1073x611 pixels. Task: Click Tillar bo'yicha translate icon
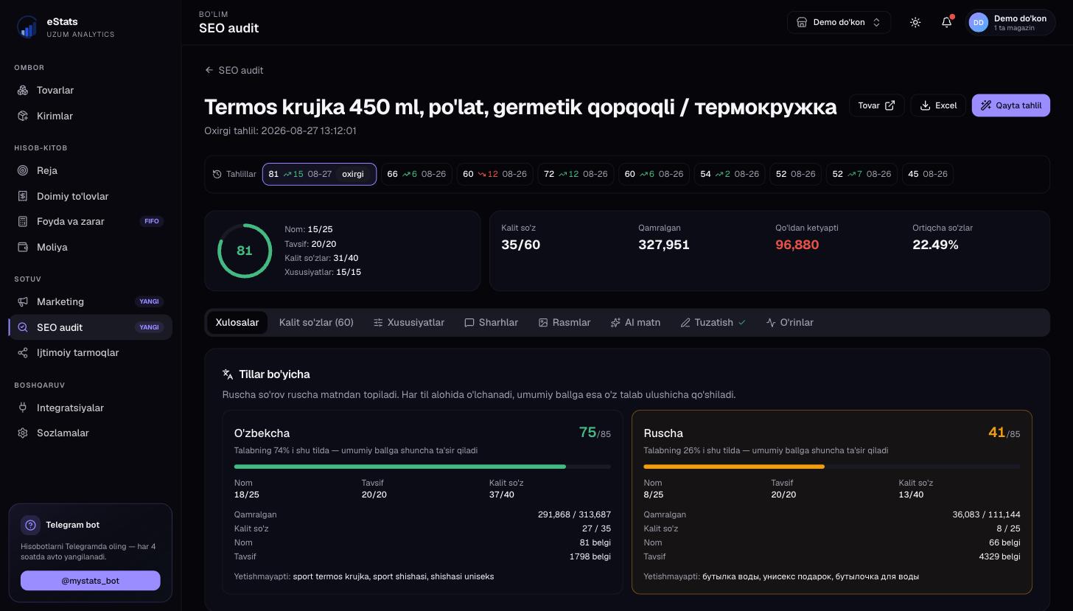pos(228,374)
